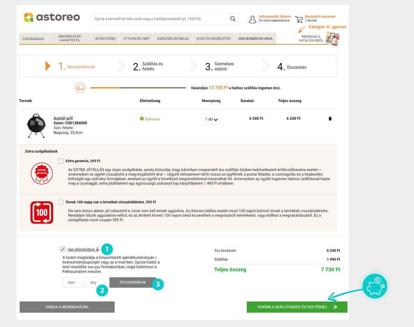Open the shopping cart icon
The height and width of the screenshot is (327, 414).
pos(299,19)
